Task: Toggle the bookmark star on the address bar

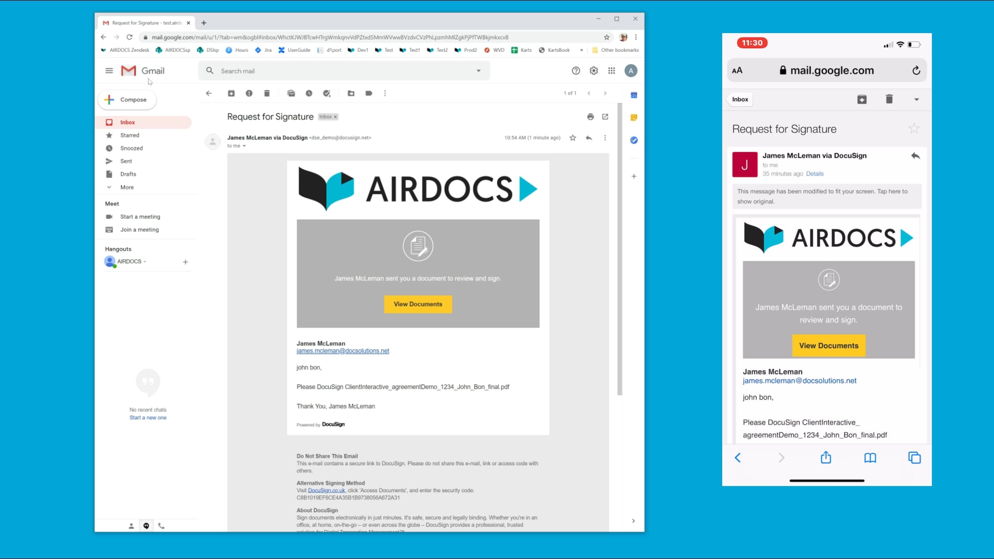Action: click(x=606, y=37)
